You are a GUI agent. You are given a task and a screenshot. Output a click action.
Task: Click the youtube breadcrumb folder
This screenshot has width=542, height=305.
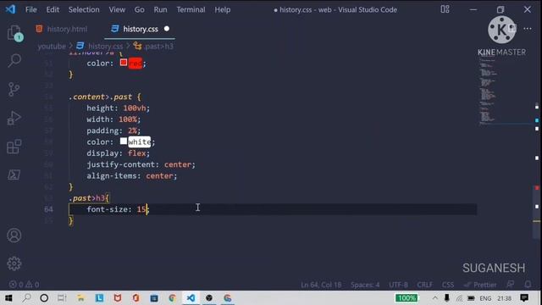point(52,46)
